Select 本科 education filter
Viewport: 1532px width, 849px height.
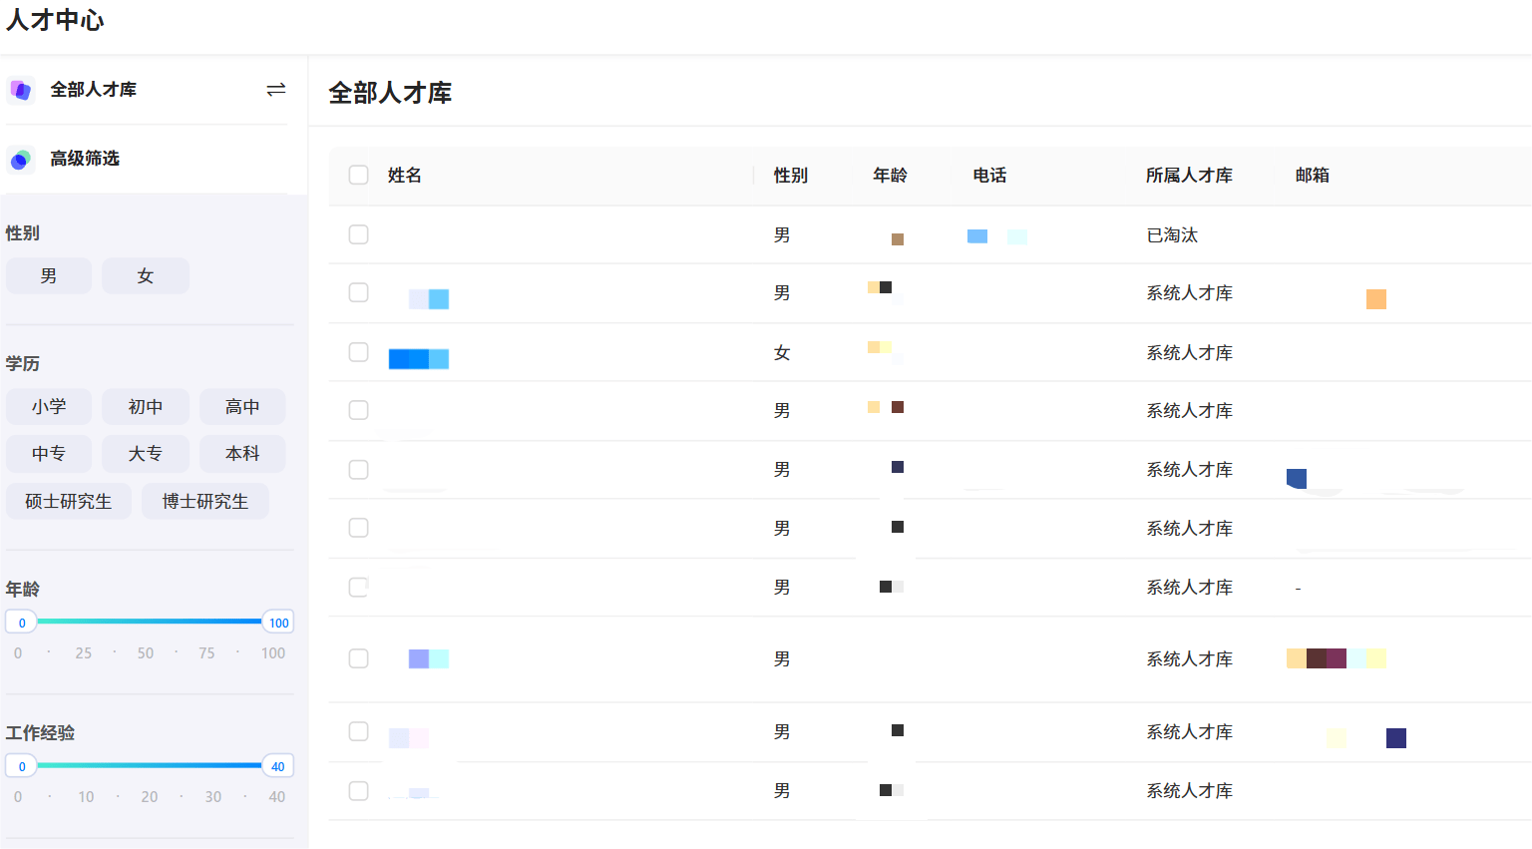(x=242, y=454)
